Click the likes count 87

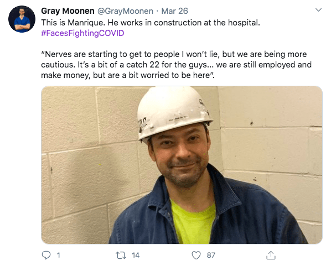tap(211, 255)
